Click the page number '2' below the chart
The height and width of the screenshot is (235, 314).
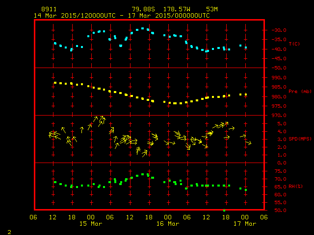tap(9, 232)
